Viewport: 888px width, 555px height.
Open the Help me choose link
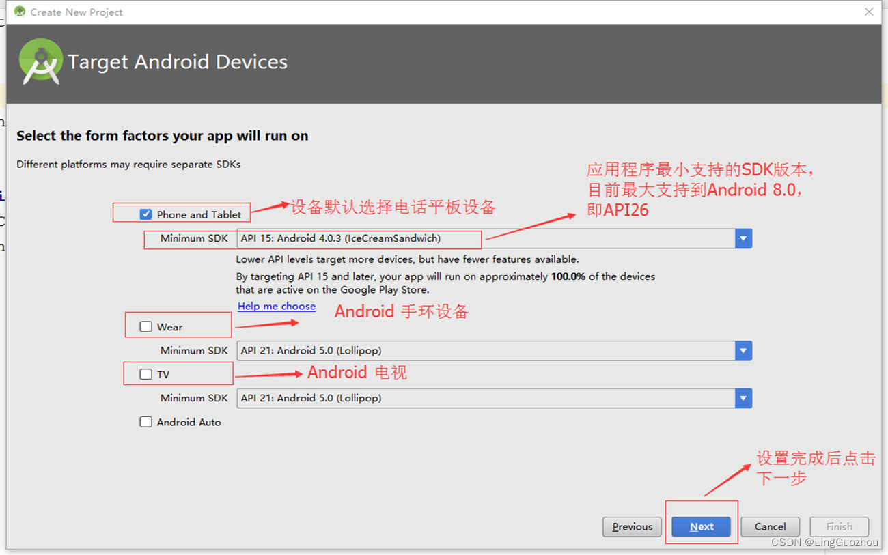[277, 306]
